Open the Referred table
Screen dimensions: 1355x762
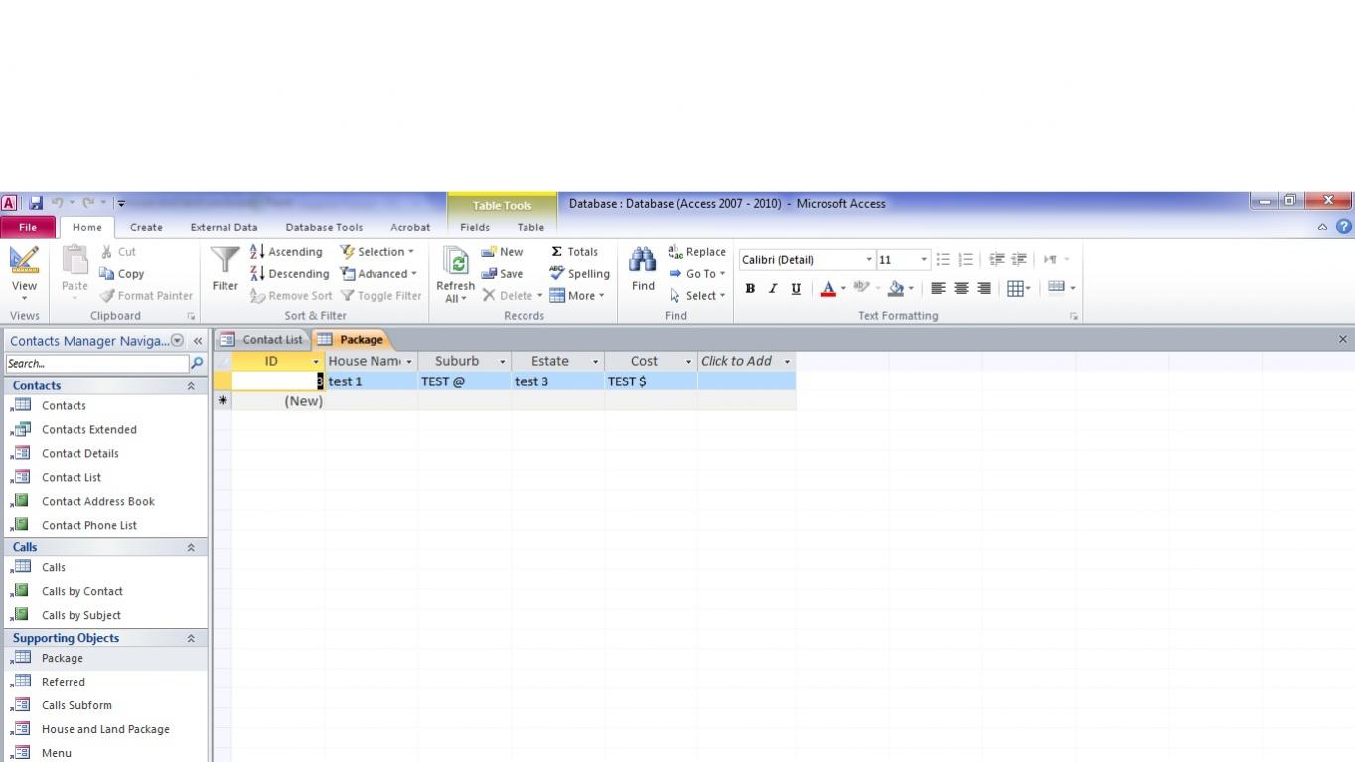pos(64,683)
